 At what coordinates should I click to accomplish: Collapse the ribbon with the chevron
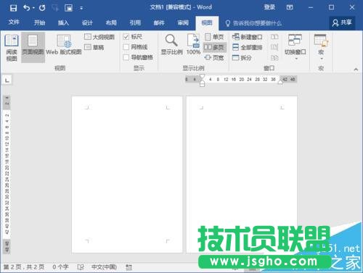coord(356,70)
